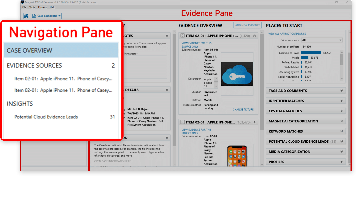Image resolution: width=359 pixels, height=220 pixels.
Task: Expand the CPS Data Matches section
Action: pos(306,111)
